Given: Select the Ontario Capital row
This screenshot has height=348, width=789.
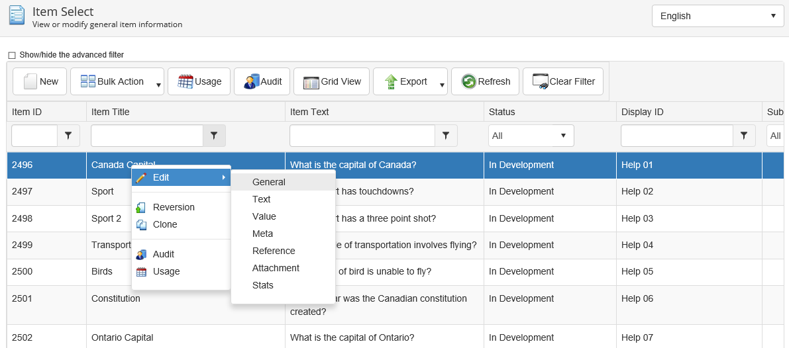Looking at the screenshot, I should (x=123, y=337).
